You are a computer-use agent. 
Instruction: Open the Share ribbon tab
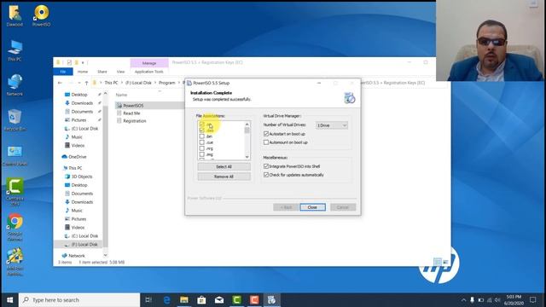click(x=102, y=72)
